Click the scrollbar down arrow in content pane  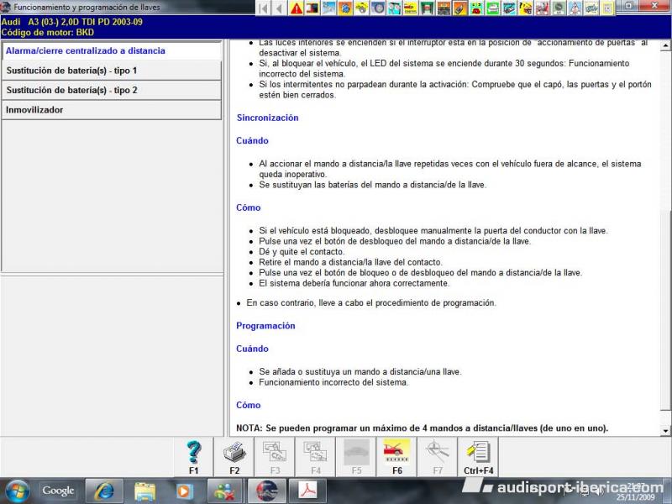[x=665, y=431]
